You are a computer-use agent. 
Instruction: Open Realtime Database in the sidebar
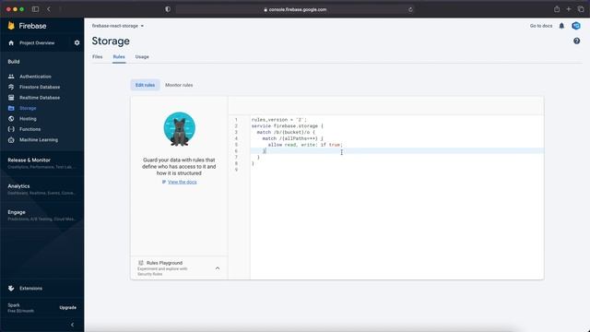point(40,98)
